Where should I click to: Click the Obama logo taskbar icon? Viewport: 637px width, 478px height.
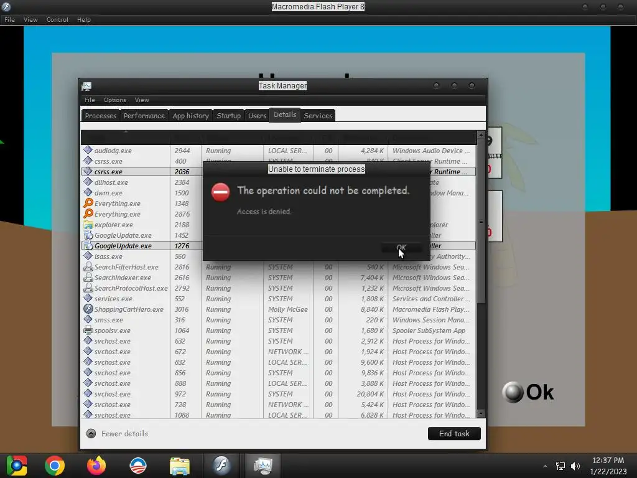[137, 466]
